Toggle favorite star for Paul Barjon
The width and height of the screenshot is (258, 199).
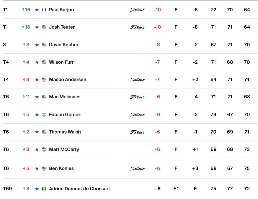[37, 10]
